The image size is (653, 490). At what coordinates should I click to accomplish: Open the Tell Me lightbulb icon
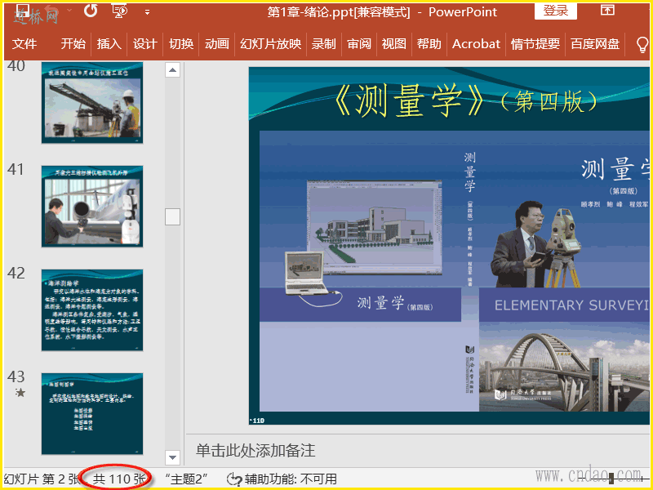(x=642, y=44)
